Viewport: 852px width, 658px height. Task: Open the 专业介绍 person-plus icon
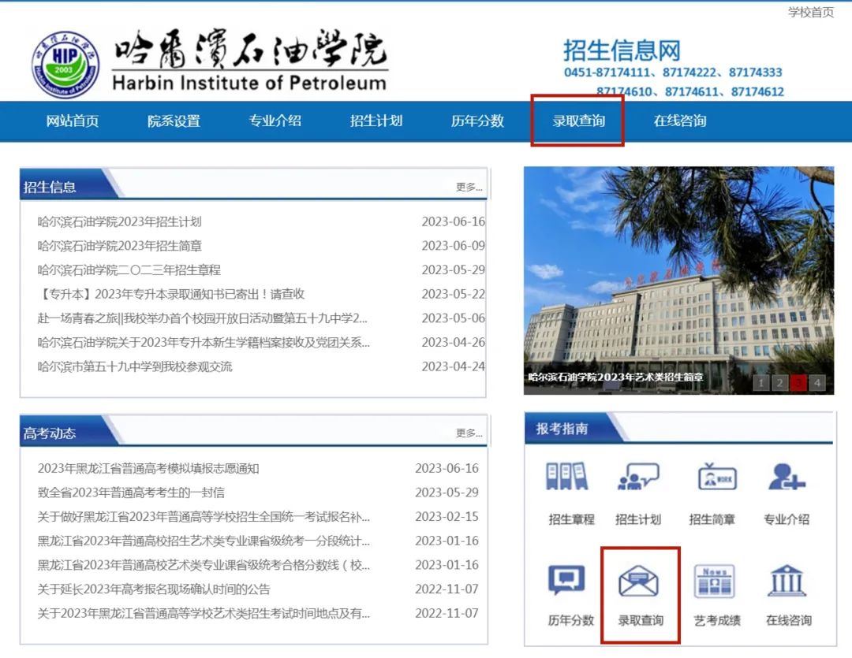(786, 478)
